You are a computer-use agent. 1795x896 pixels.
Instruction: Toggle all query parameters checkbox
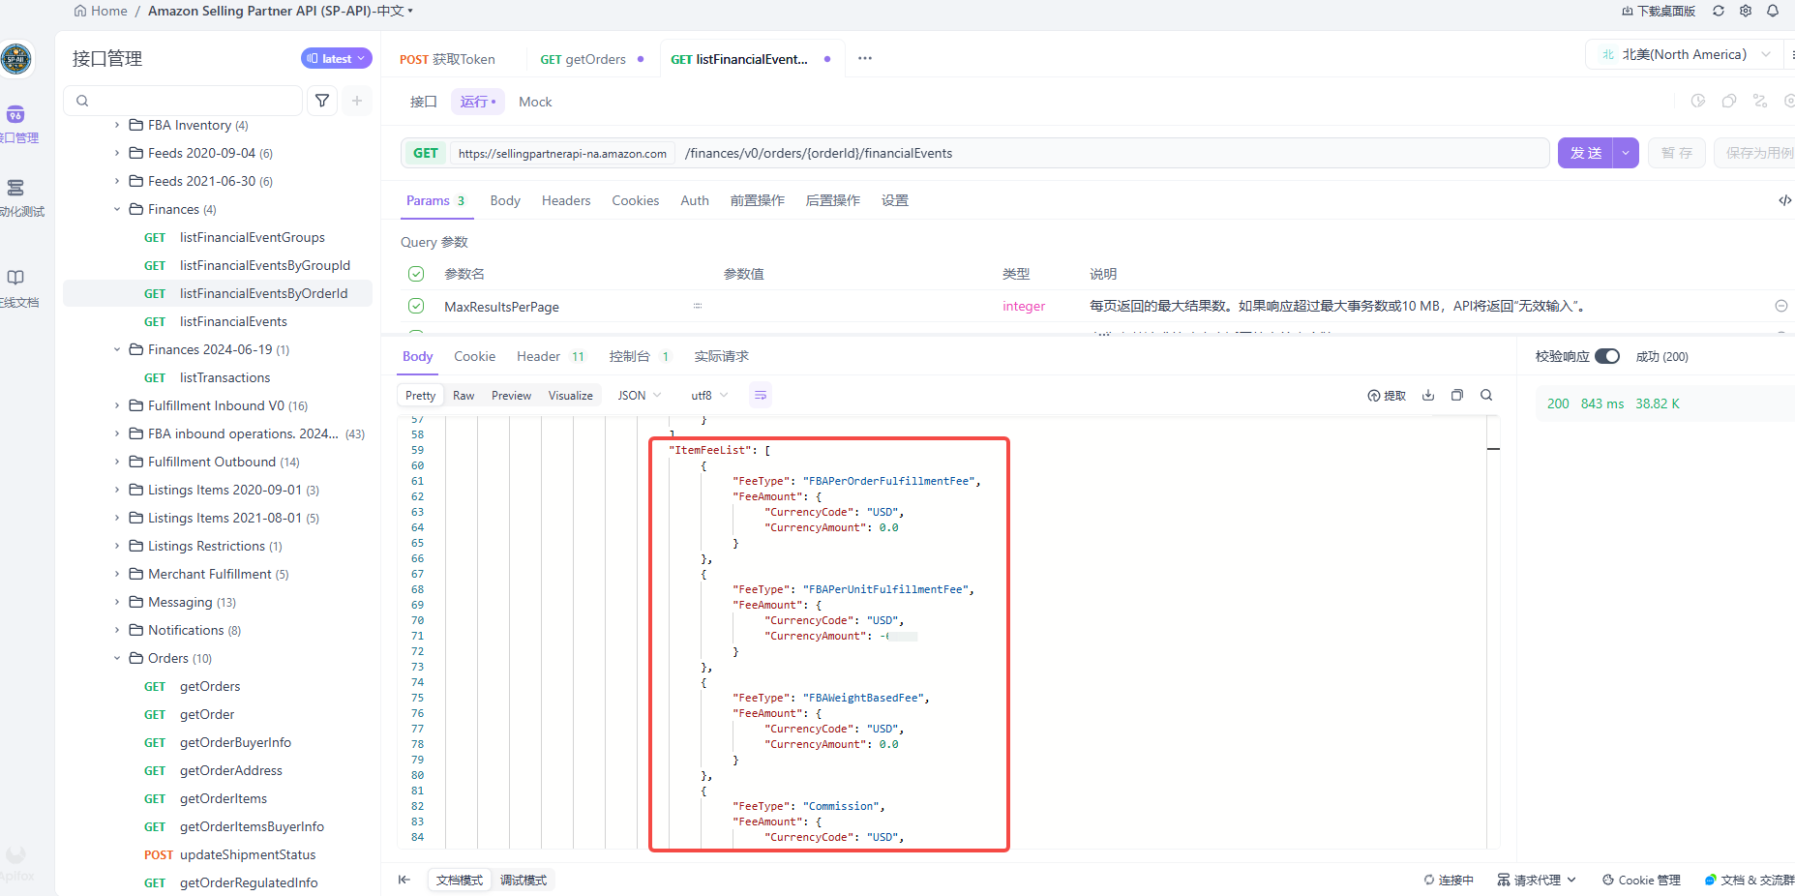(x=416, y=274)
